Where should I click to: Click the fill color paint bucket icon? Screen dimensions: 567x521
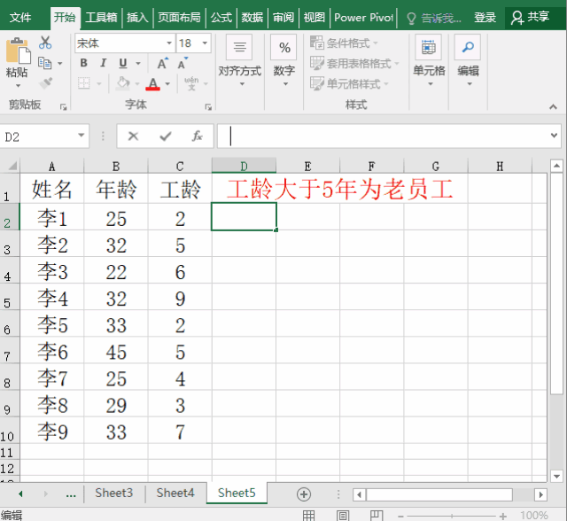coord(123,83)
